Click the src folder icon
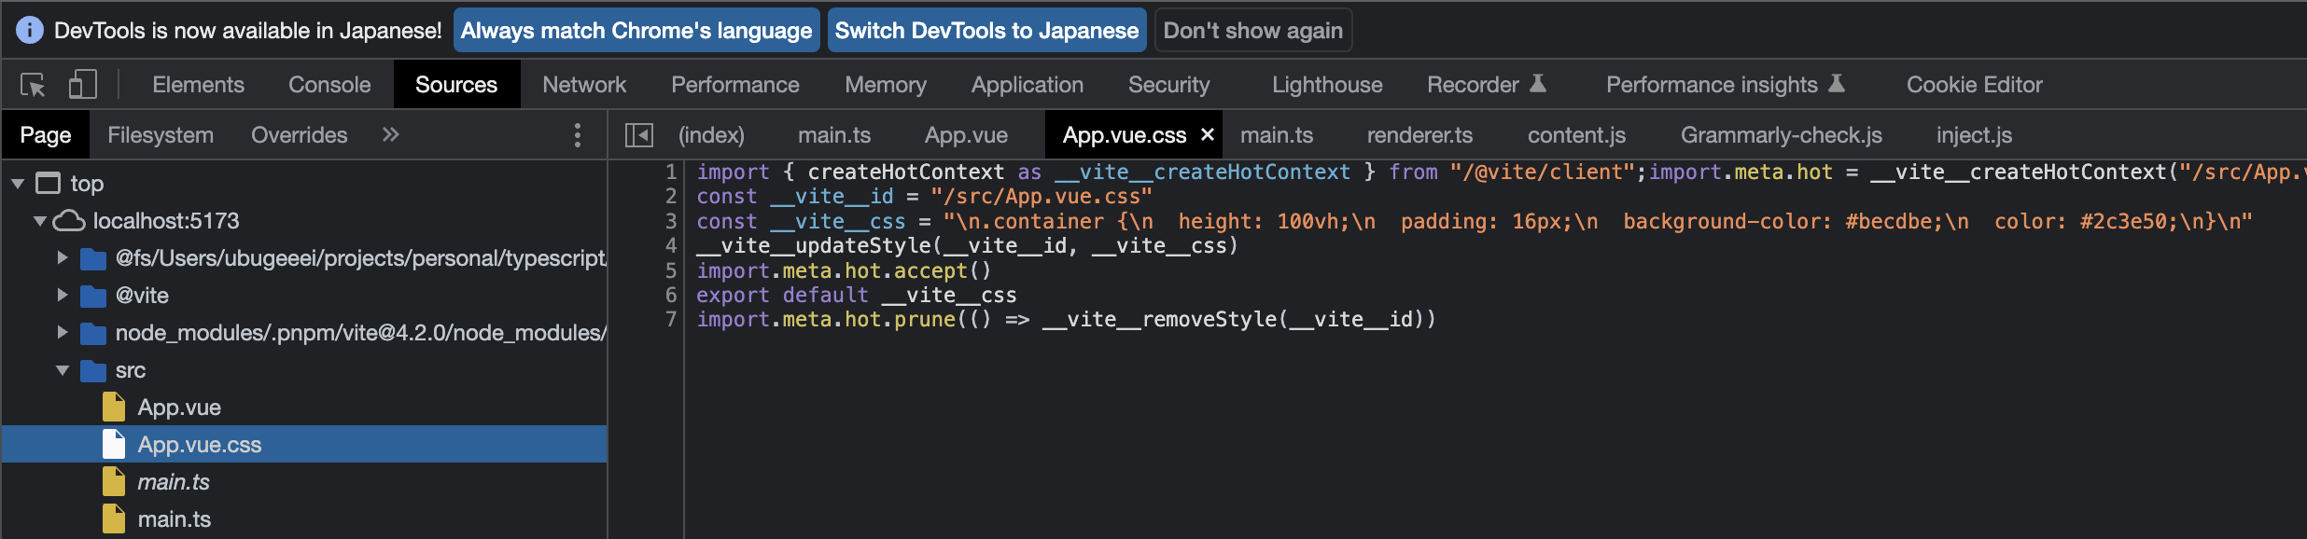Viewport: 2307px width, 539px height. tap(93, 370)
